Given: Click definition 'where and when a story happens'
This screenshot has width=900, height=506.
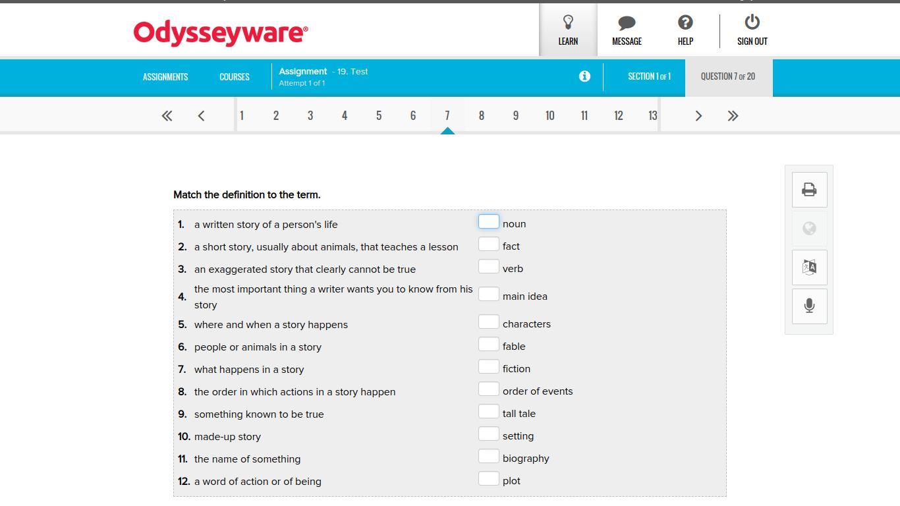Looking at the screenshot, I should point(271,325).
